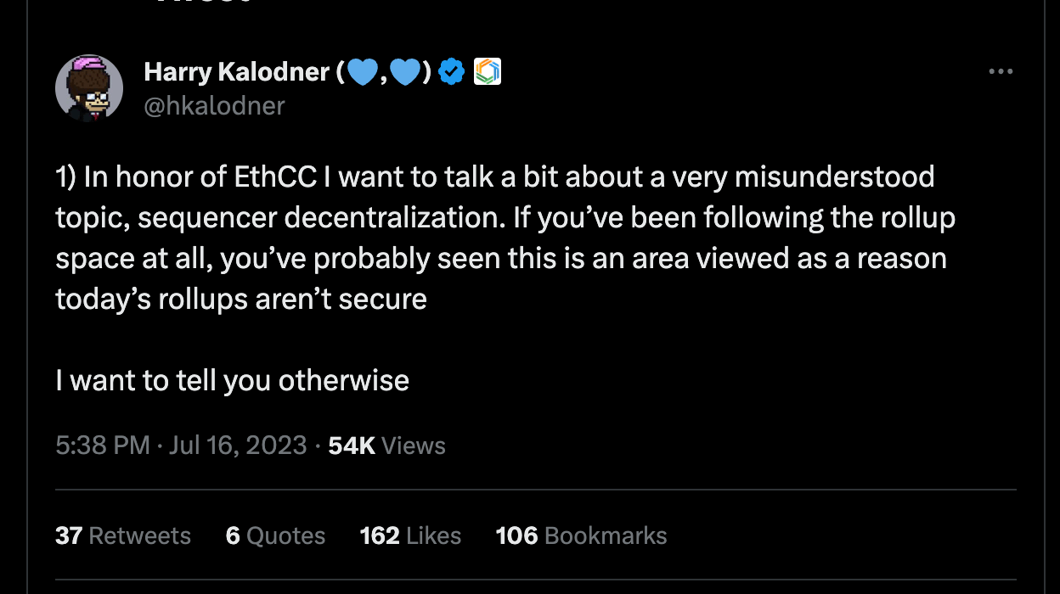The width and height of the screenshot is (1060, 594).
Task: Select the Jul 16, 2023 date text
Action: click(238, 445)
